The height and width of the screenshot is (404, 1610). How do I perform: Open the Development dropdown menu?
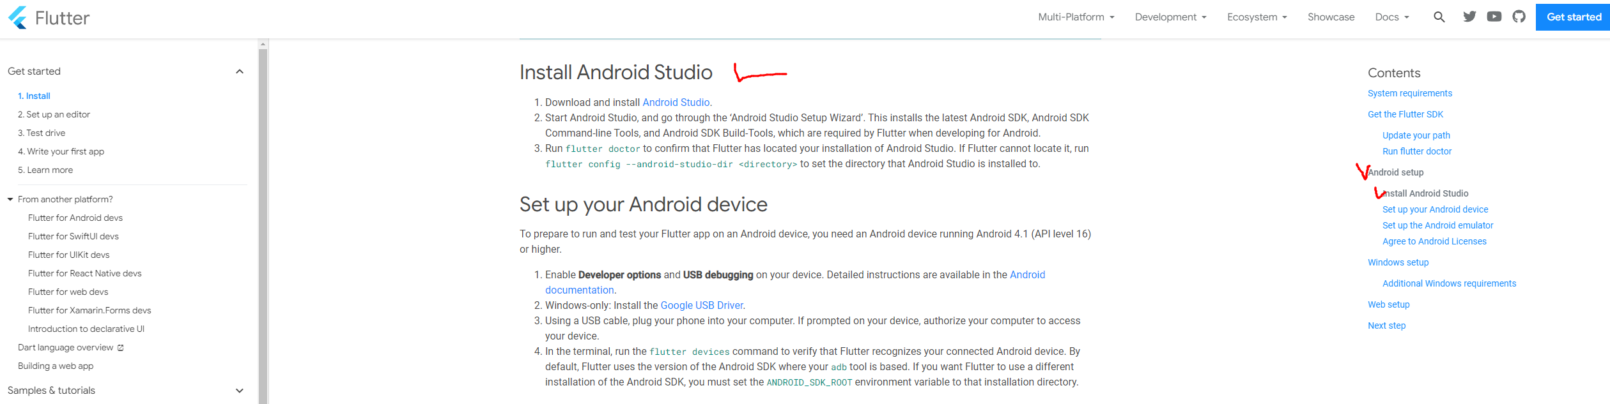tap(1171, 17)
